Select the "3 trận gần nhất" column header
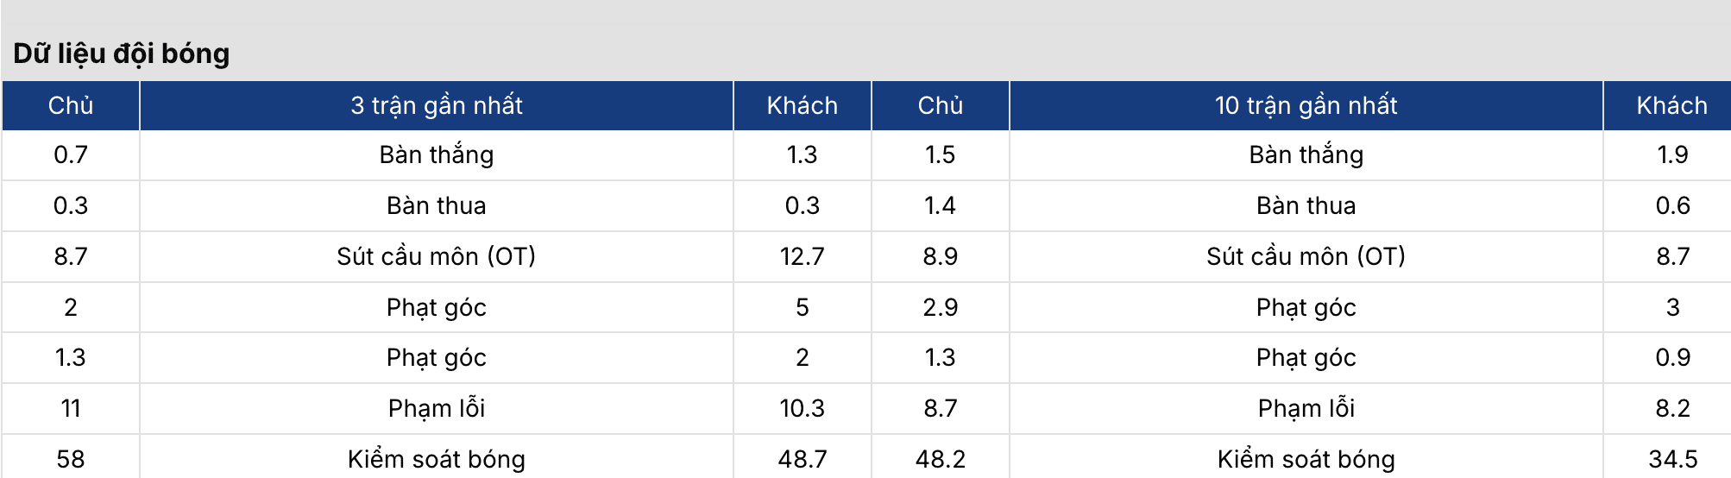This screenshot has height=478, width=1731. click(x=436, y=105)
